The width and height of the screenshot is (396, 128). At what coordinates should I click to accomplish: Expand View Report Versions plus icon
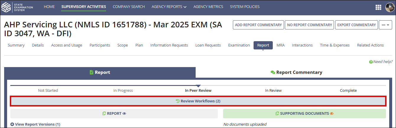tap(12, 124)
